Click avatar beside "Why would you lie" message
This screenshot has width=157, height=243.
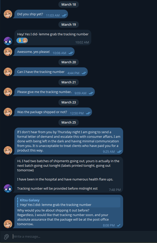pos(8,224)
